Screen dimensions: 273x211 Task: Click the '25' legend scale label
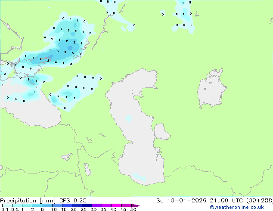click(84, 209)
